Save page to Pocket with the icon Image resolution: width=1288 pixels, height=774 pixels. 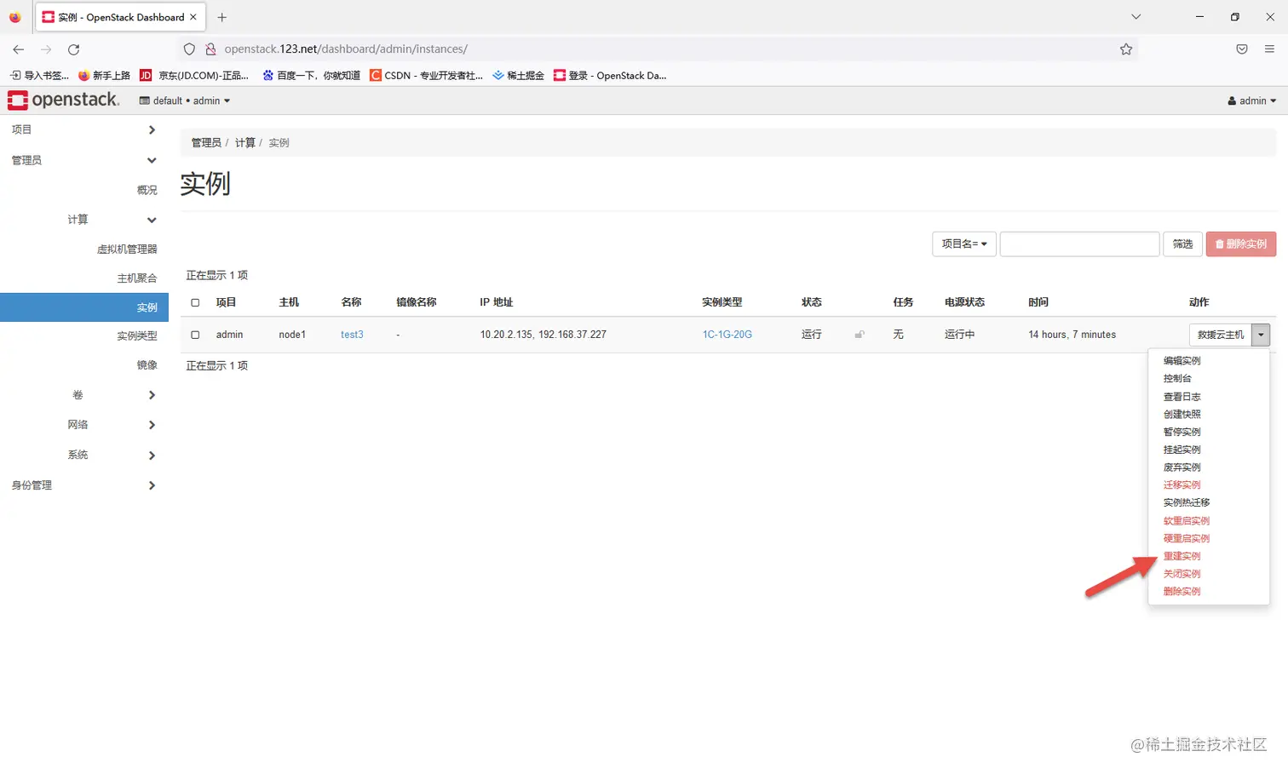(x=1241, y=49)
